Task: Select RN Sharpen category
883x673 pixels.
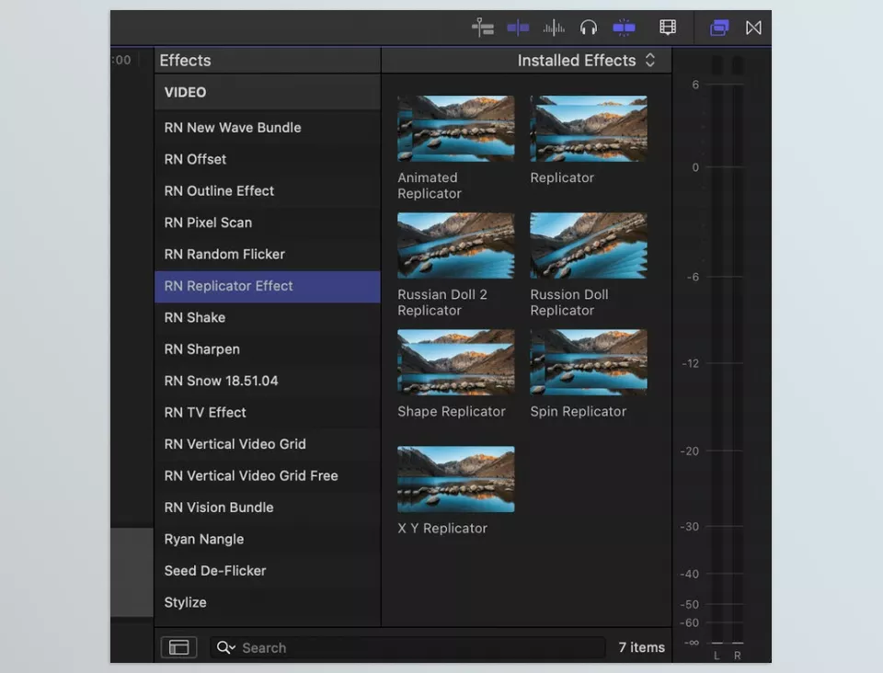Action: click(268, 348)
